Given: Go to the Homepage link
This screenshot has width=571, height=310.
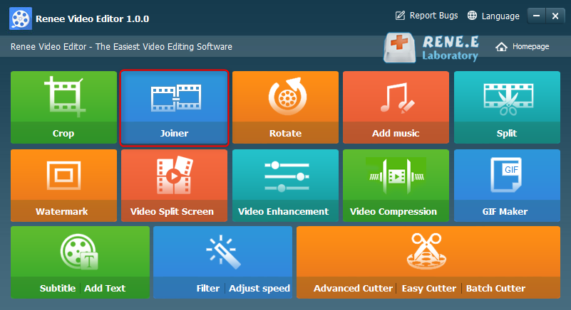Looking at the screenshot, I should (x=523, y=46).
